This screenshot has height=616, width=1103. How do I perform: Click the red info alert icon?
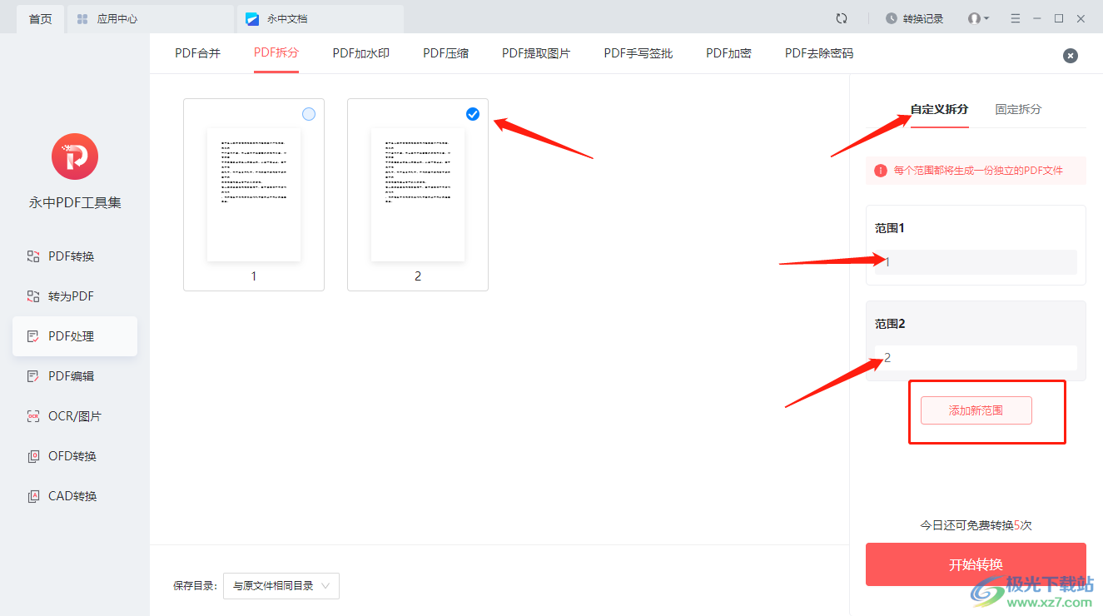(881, 171)
